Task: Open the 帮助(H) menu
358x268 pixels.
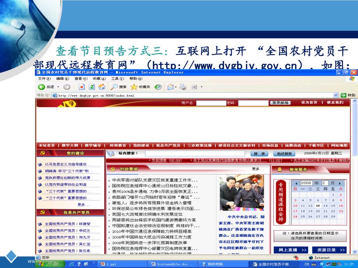Action: click(136, 79)
